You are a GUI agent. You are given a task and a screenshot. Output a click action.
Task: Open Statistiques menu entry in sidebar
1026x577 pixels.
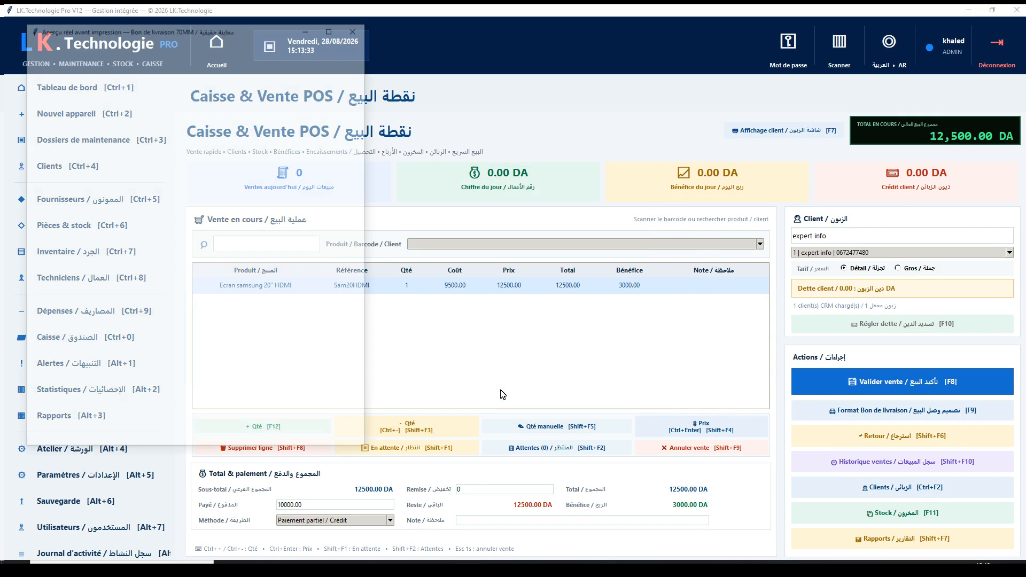point(98,389)
